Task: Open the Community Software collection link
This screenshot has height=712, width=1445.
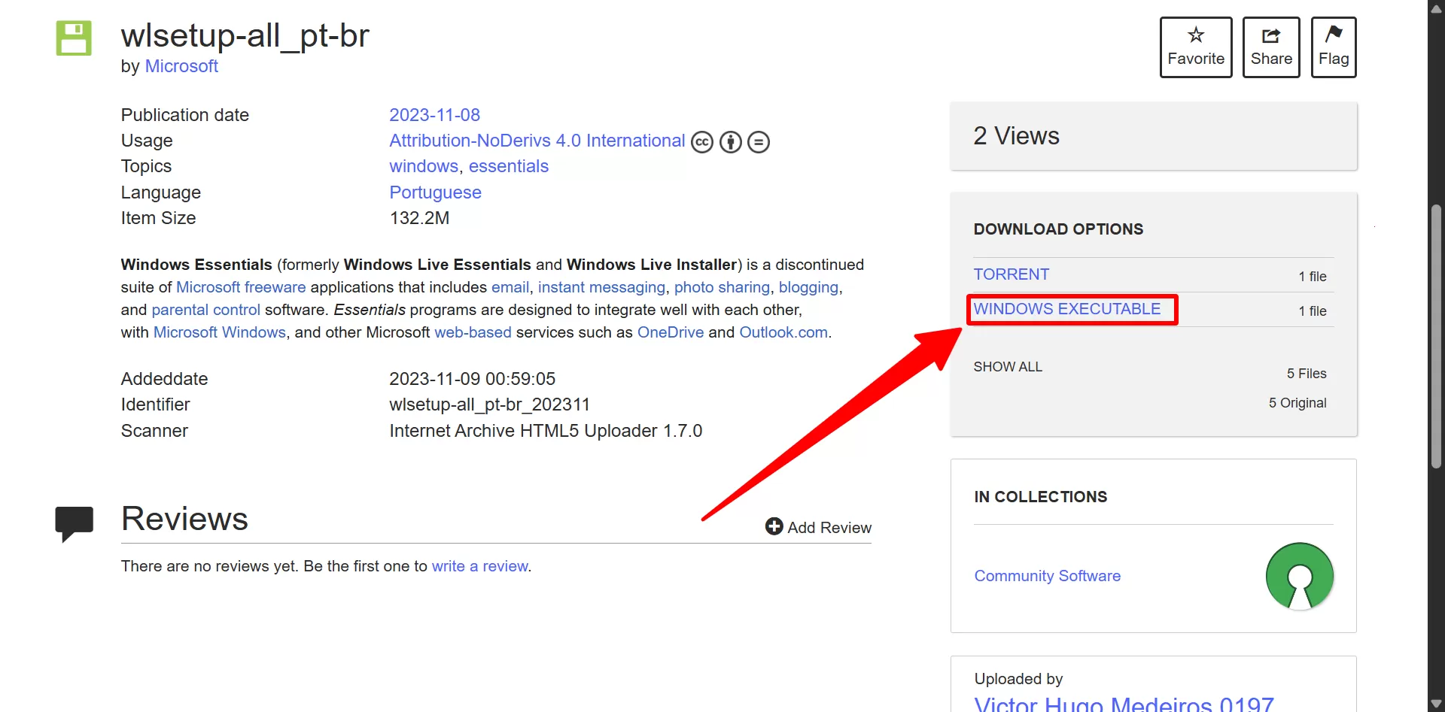Action: 1047,576
